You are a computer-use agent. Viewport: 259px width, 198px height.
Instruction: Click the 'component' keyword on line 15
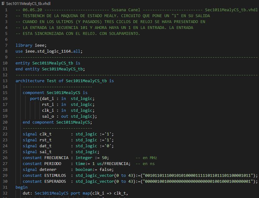click(33, 92)
